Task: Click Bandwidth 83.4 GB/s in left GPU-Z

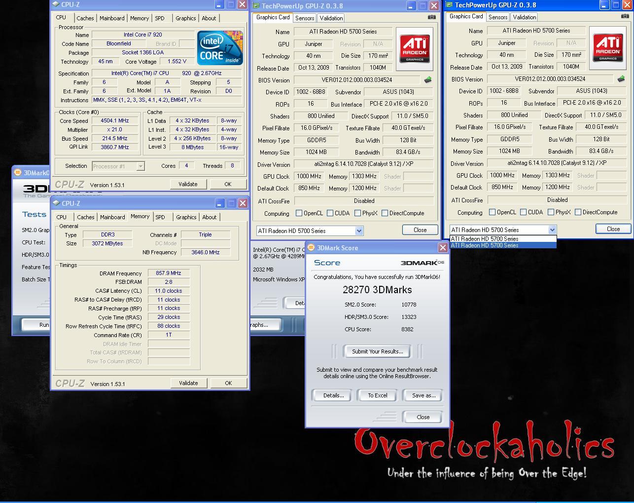Action: pyautogui.click(x=408, y=153)
